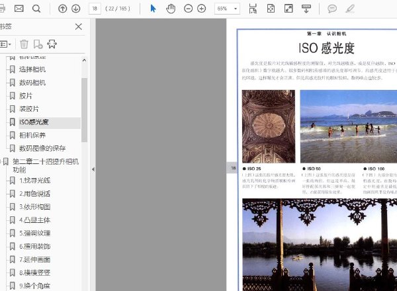Viewport: 397px width, 291px height.
Task: Click the 第一章 认识相机 page header
Action: (x=326, y=34)
